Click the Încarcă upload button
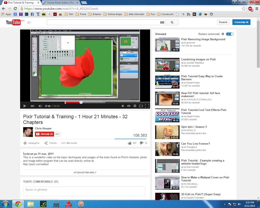This screenshot has height=208, width=260. (223, 22)
